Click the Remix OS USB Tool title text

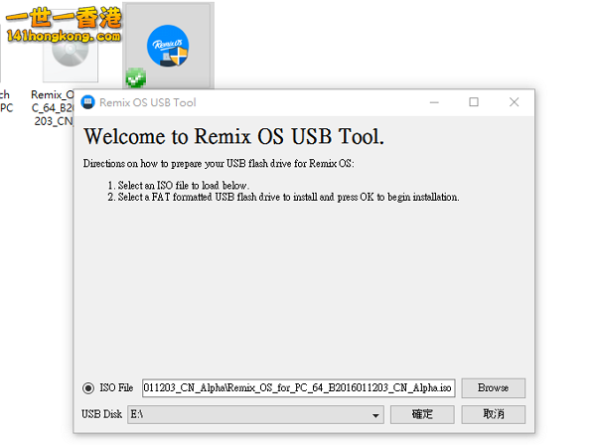pos(147,102)
